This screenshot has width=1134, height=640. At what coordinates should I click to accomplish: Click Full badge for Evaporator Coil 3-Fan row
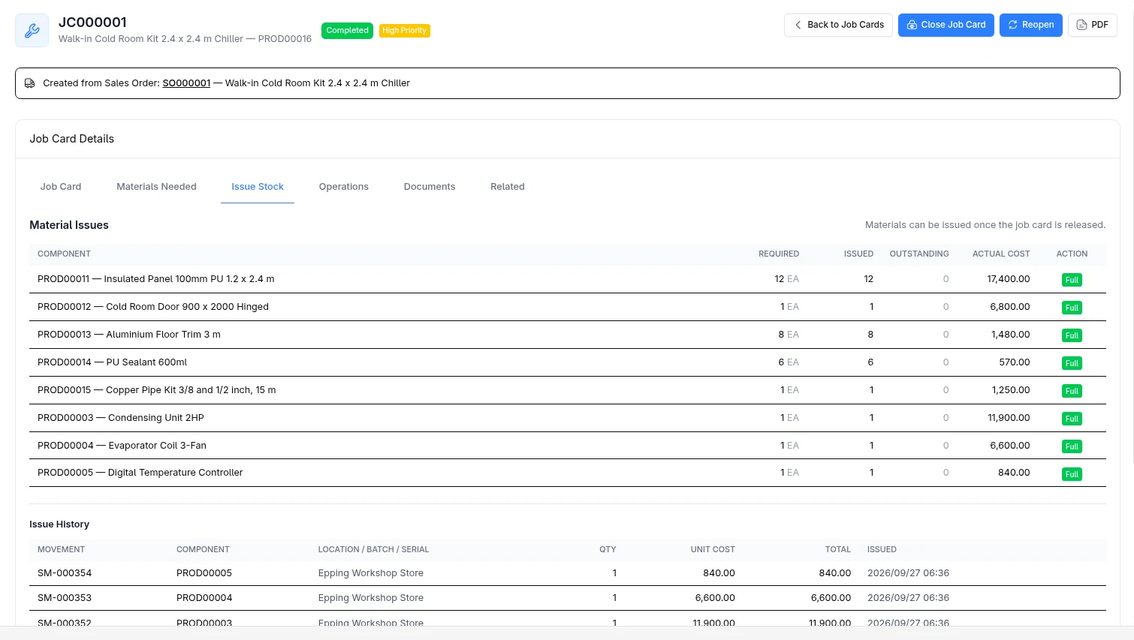1072,446
